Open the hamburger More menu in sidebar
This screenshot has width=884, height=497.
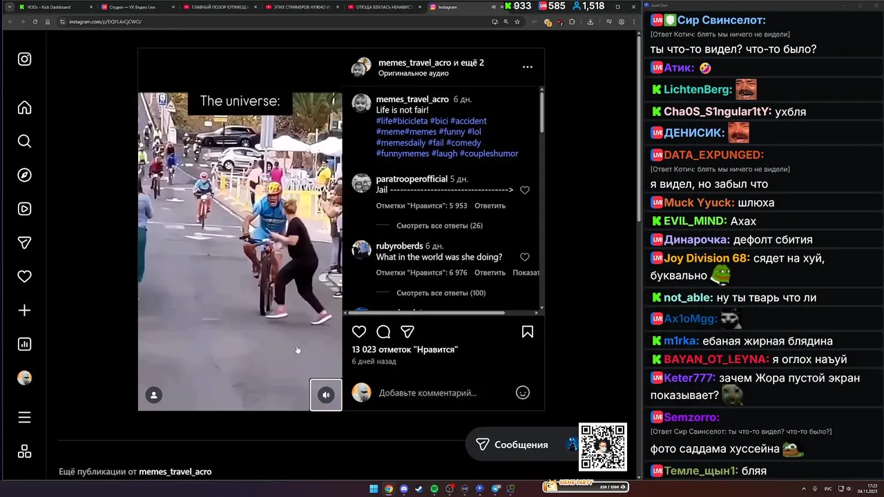point(24,418)
